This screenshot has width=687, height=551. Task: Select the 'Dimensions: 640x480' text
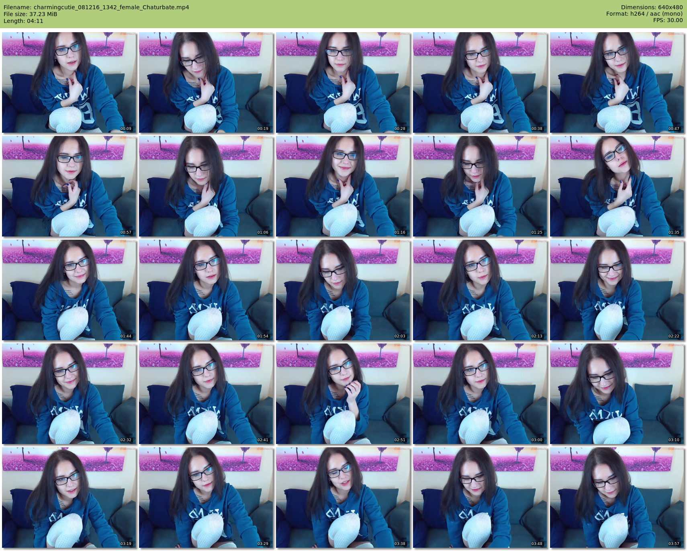pyautogui.click(x=652, y=7)
